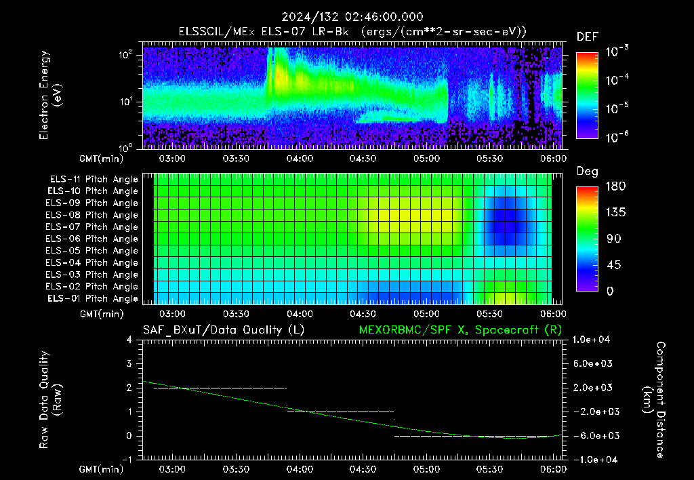Screen dimensions: 694x480
Task: Select the ELS-07 Pitch Angle row label
Action: [92, 226]
